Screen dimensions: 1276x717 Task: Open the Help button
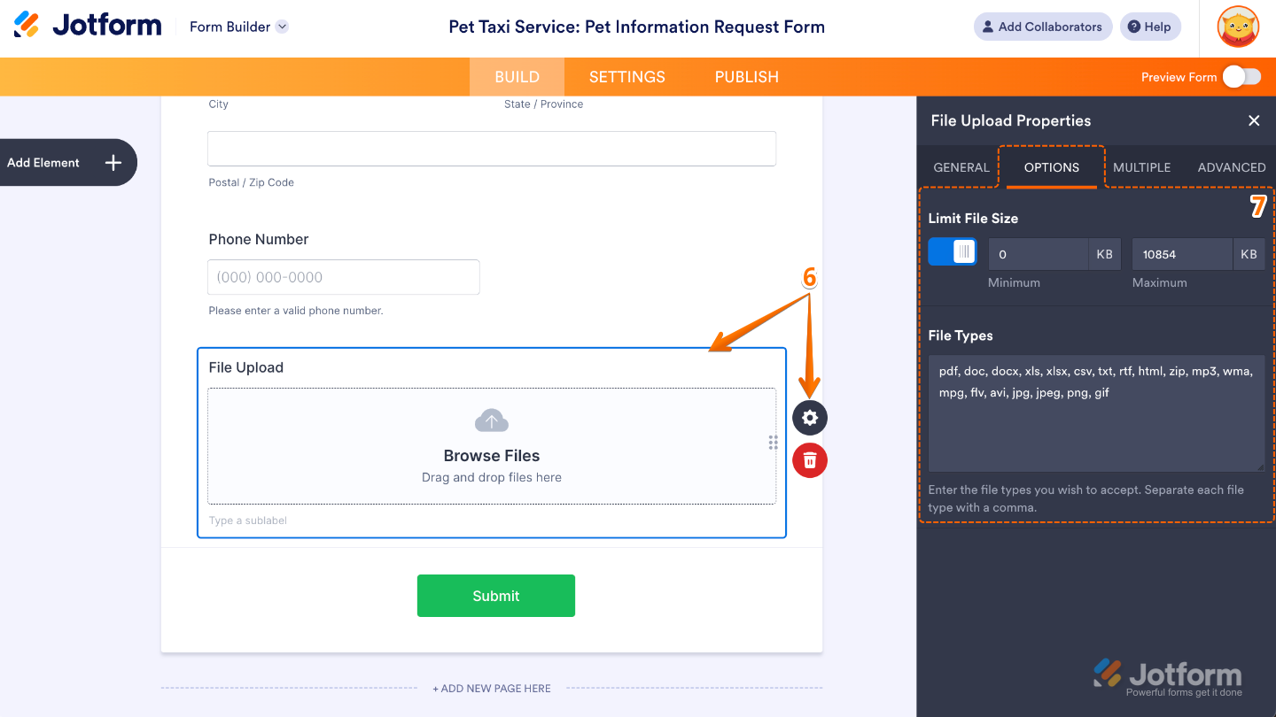click(x=1150, y=27)
